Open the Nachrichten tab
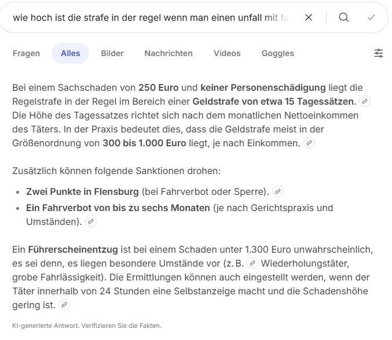Screen dimensions: 392x340 click(x=168, y=53)
